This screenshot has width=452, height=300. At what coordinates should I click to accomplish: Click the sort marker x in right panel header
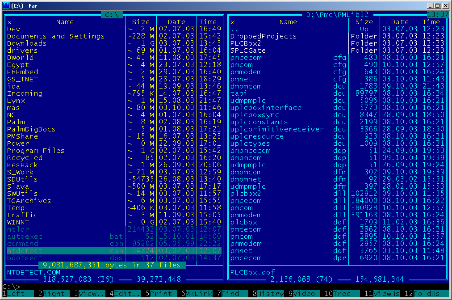pyautogui.click(x=233, y=22)
